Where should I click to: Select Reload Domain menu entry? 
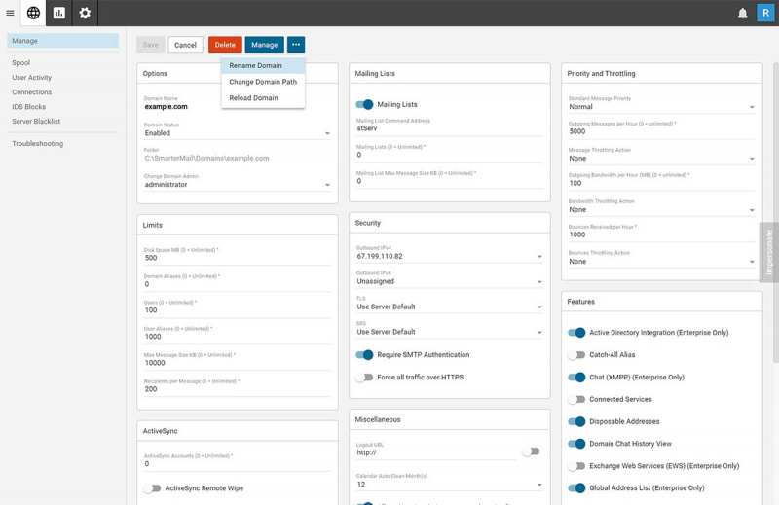(x=253, y=98)
